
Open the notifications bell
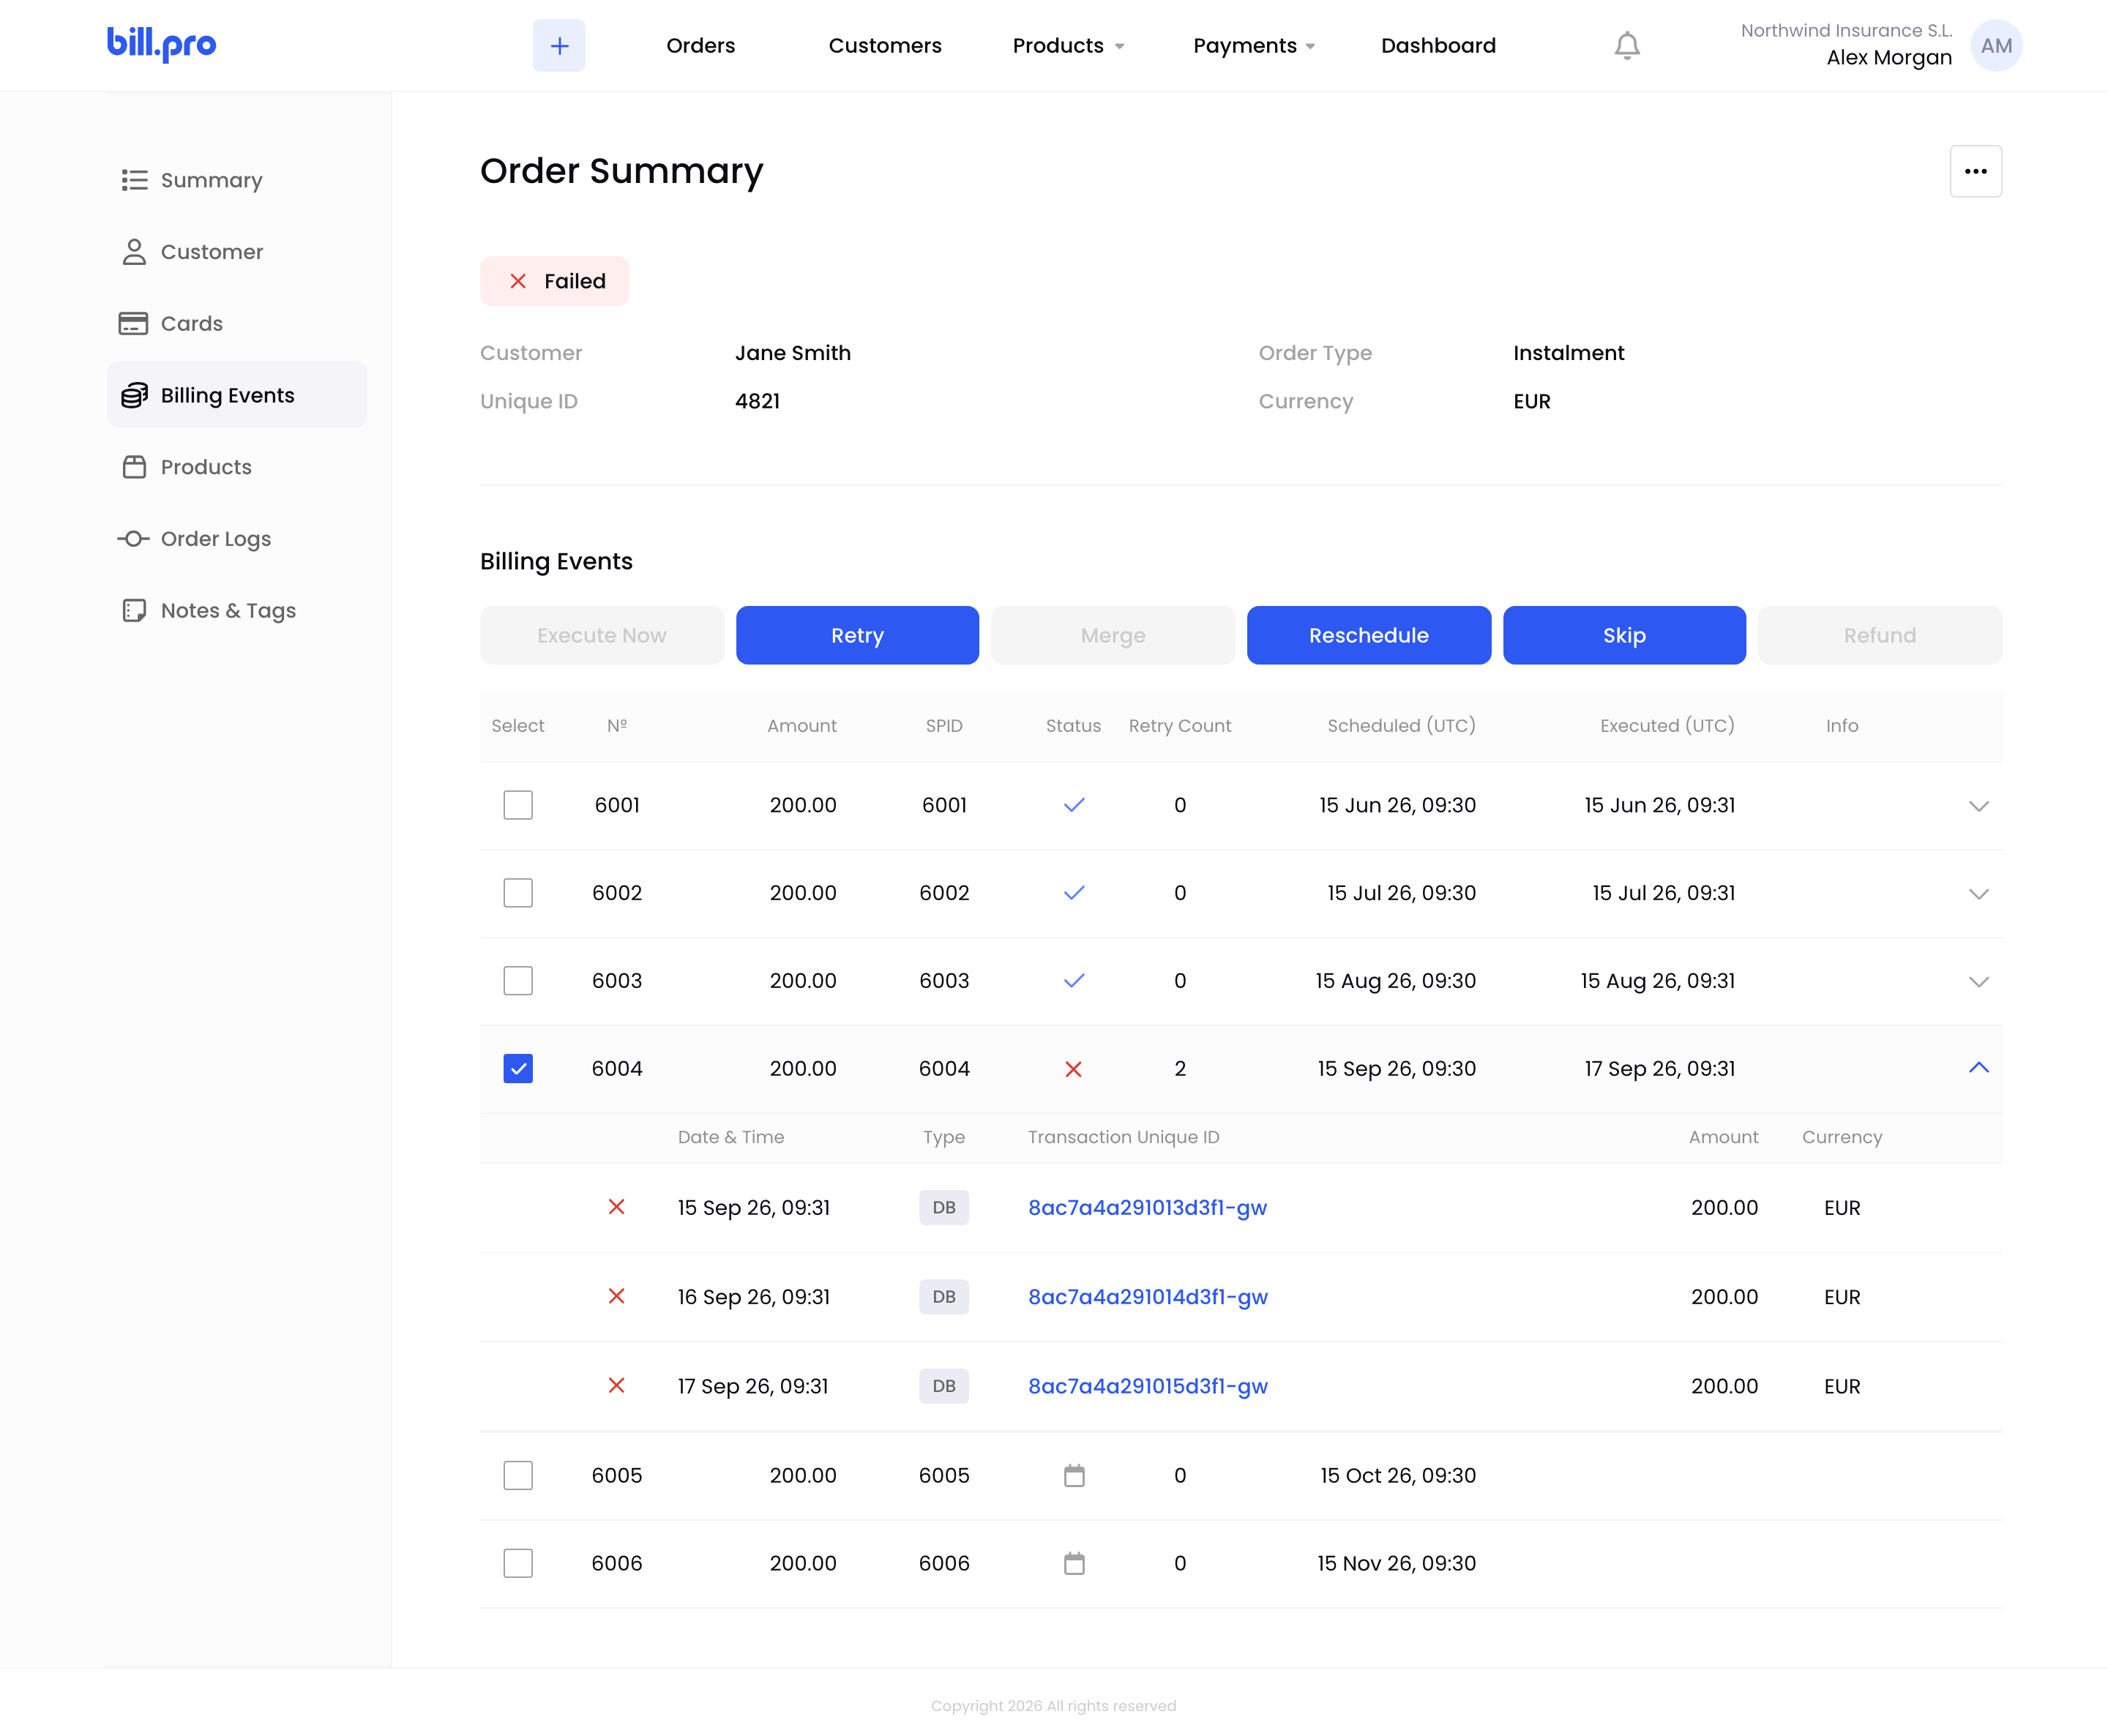pyautogui.click(x=1627, y=46)
